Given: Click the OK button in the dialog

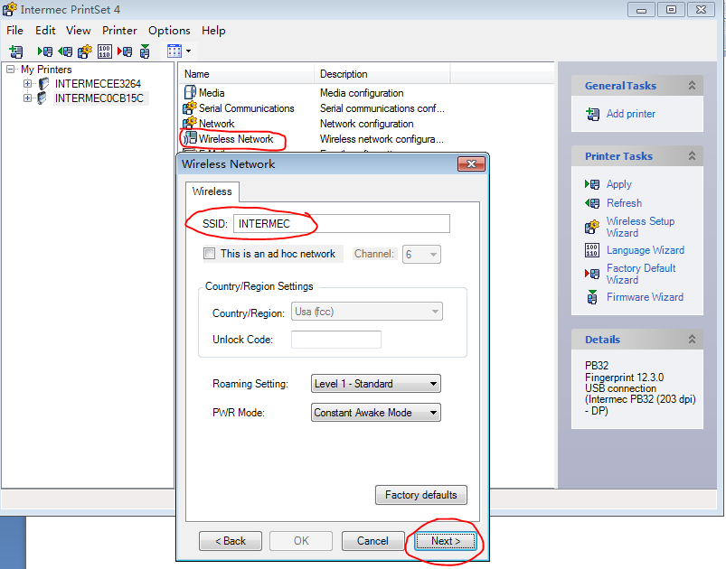Looking at the screenshot, I should 301,541.
